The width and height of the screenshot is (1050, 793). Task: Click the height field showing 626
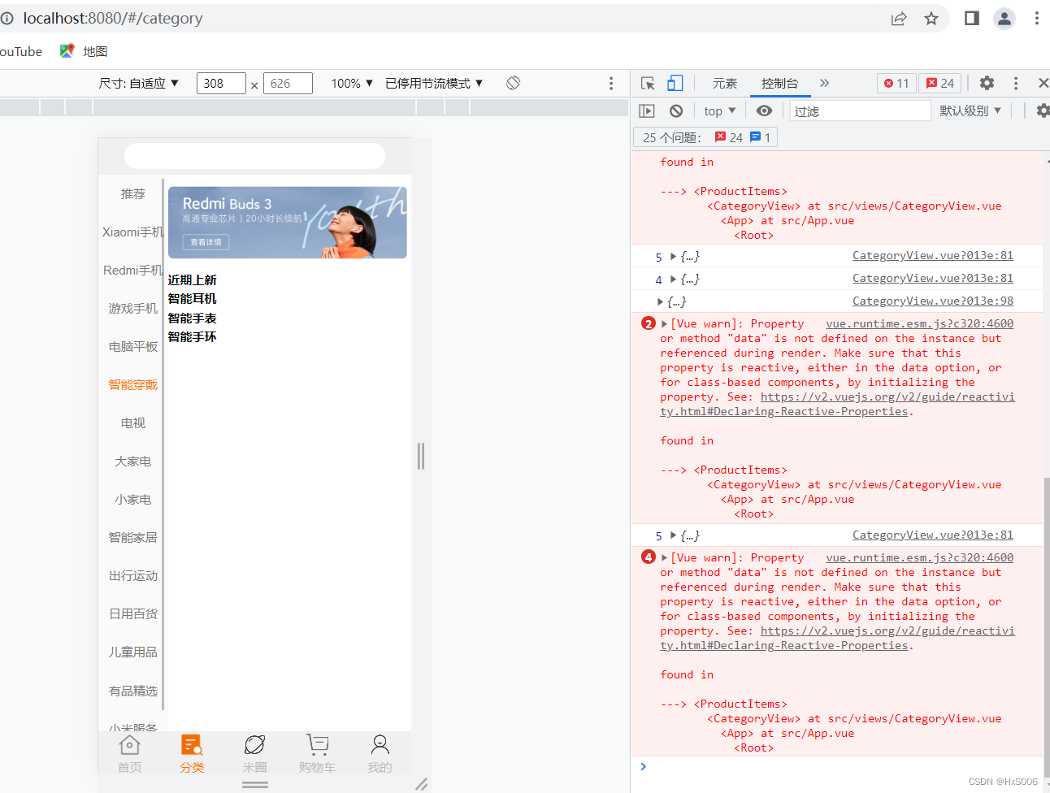pos(288,83)
